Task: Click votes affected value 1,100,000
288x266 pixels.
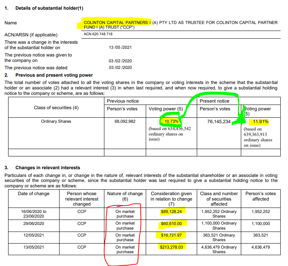Action: [261, 223]
